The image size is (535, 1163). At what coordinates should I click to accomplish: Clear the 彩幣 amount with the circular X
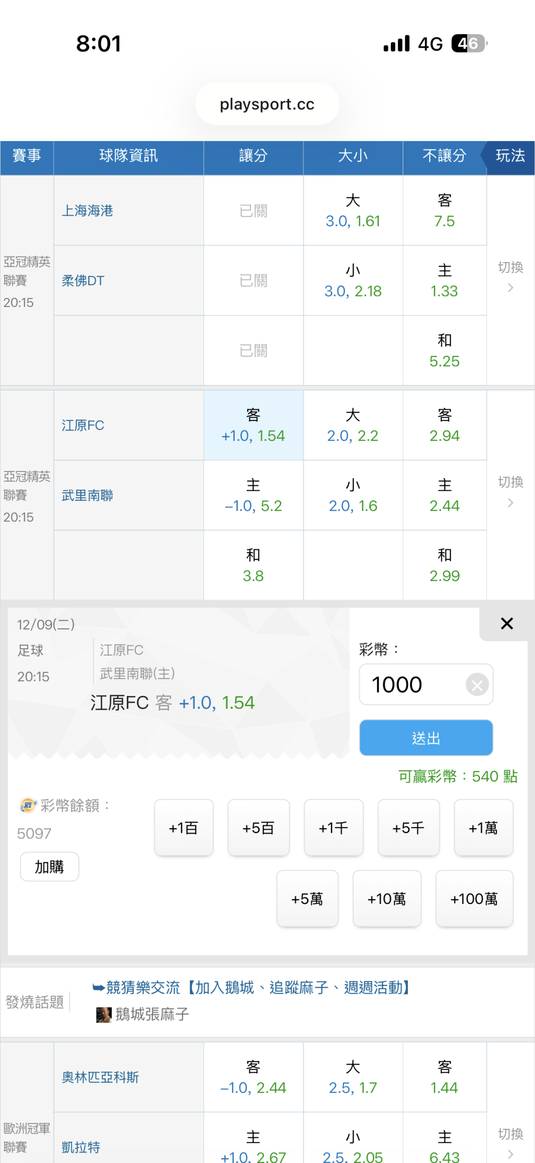pyautogui.click(x=477, y=686)
